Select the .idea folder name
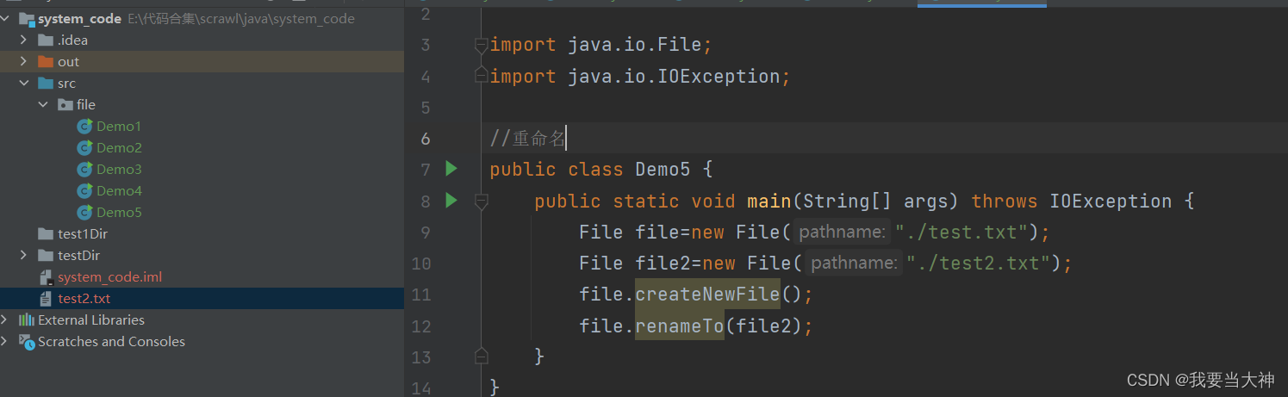Viewport: 1288px width, 397px height. 73,40
